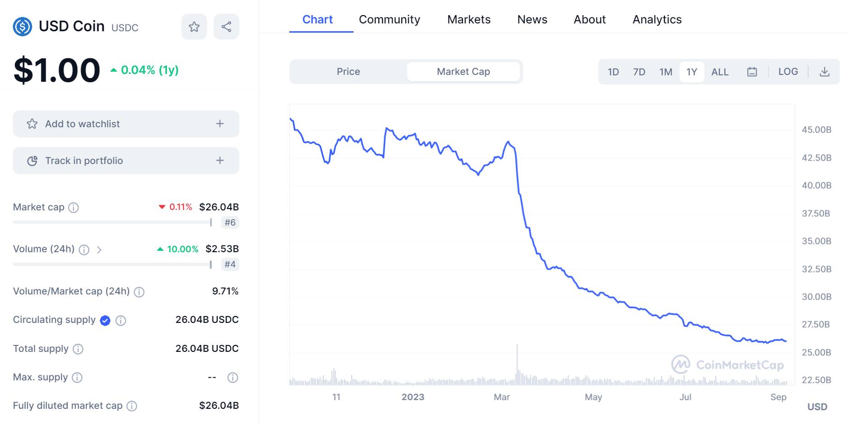The height and width of the screenshot is (424, 849).
Task: Switch chart to Price view
Action: click(x=349, y=72)
